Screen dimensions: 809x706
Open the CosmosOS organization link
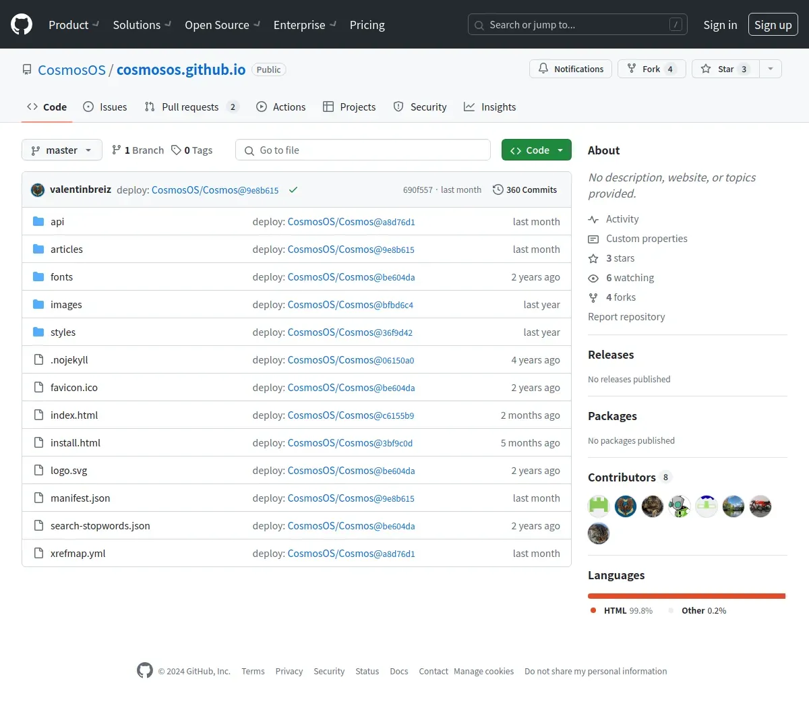(71, 69)
